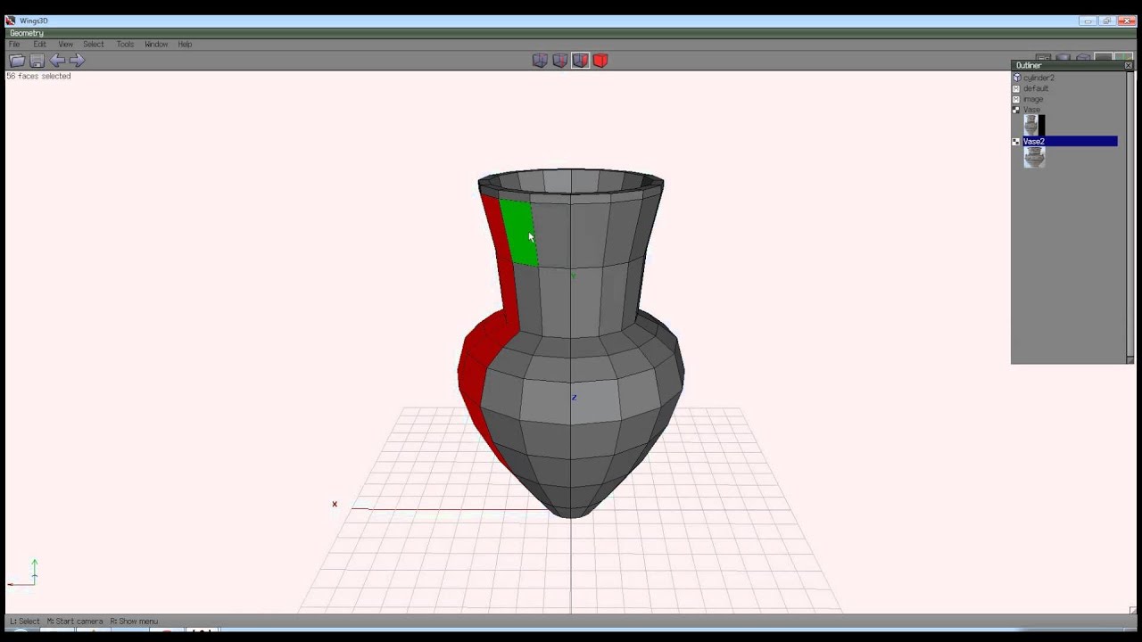Click the Wings3D window title text
This screenshot has height=642, width=1142.
(34, 21)
